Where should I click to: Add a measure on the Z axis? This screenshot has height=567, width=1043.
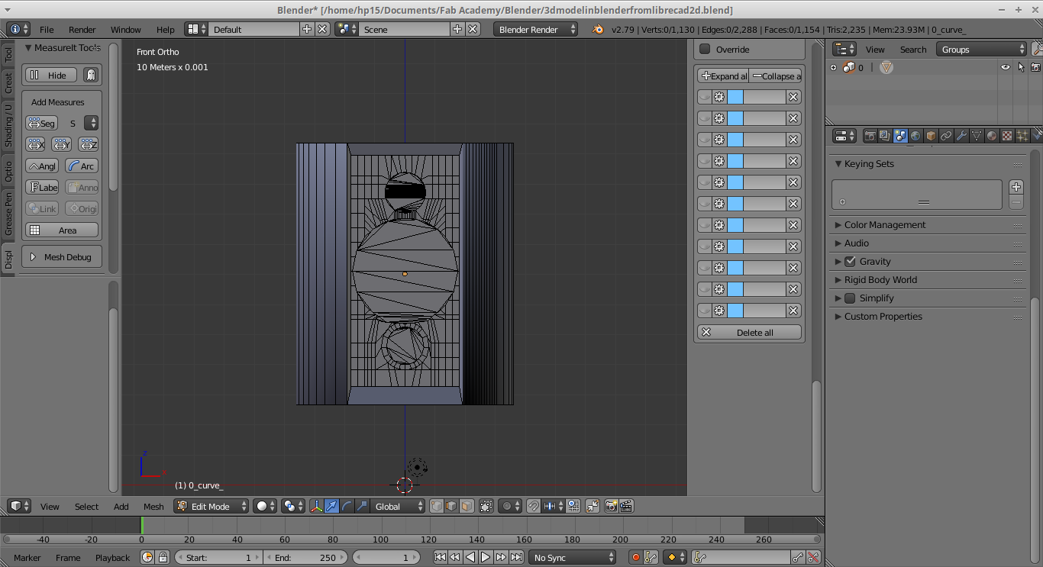[89, 144]
